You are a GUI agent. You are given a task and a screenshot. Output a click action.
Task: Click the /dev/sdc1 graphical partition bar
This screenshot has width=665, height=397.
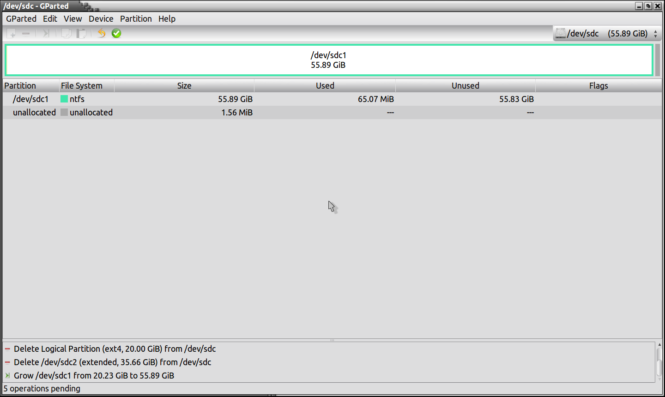click(x=328, y=60)
